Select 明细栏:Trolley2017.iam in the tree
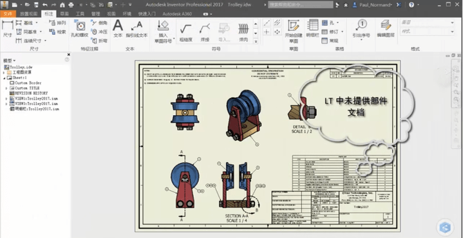This screenshot has width=463, height=238. tap(34, 109)
